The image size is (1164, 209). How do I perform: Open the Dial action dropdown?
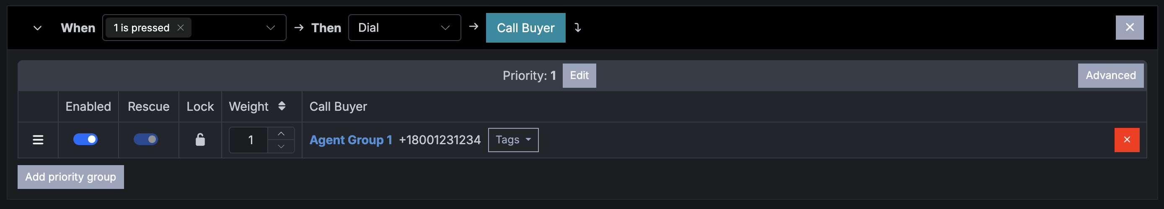click(404, 28)
